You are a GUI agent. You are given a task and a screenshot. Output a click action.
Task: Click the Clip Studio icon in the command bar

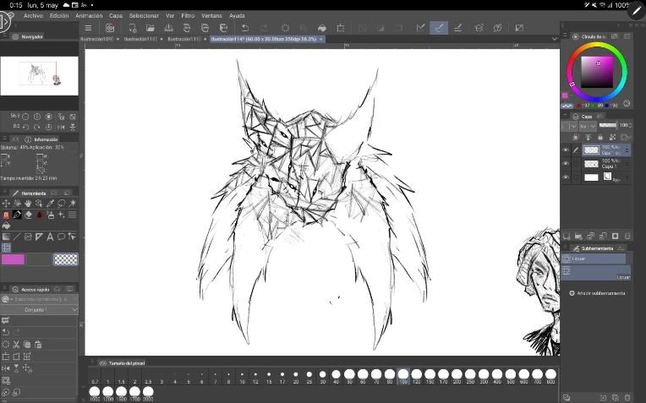tap(110, 28)
